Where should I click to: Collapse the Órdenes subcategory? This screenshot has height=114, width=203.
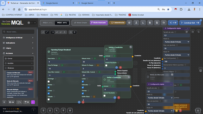[19, 68]
